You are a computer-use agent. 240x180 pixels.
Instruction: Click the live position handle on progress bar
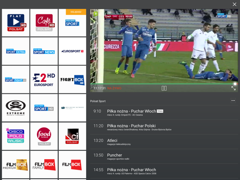pos(235,84)
